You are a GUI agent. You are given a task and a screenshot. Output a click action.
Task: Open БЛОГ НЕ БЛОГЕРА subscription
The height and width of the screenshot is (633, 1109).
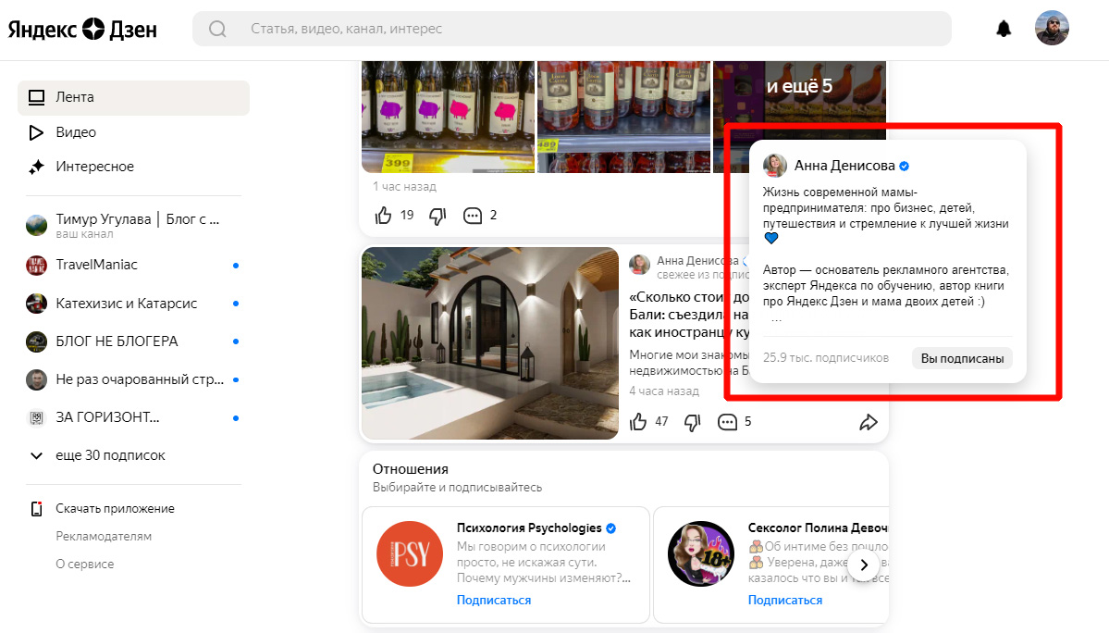click(134, 341)
